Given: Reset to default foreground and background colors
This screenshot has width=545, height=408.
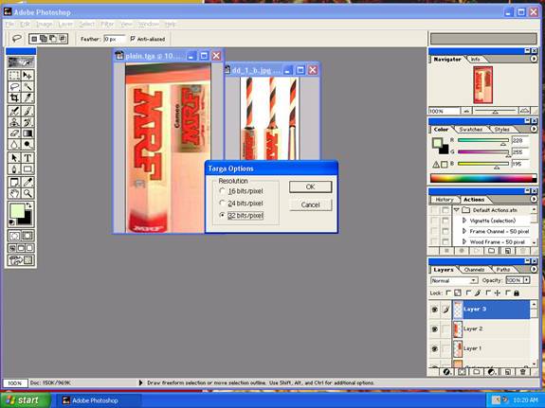Looking at the screenshot, I should (11, 222).
